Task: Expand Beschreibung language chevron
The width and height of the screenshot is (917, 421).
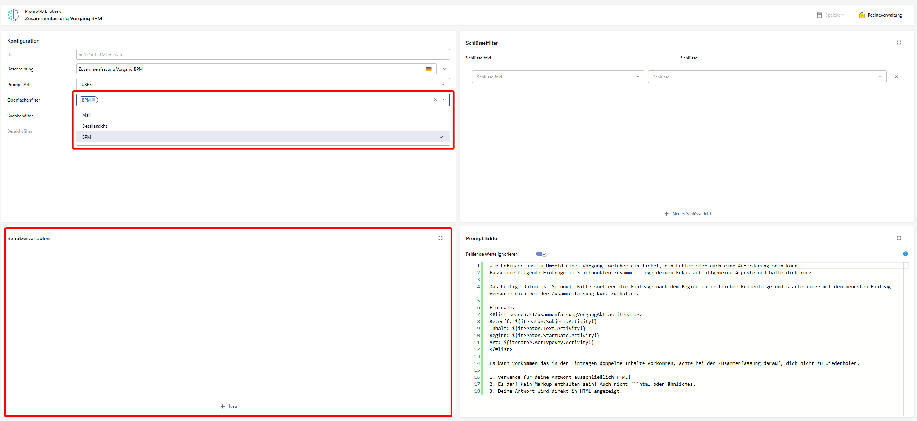Action: [444, 69]
